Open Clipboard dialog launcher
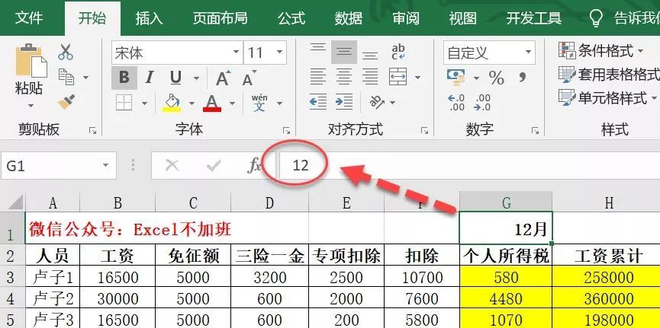The width and height of the screenshot is (660, 328). pos(93,131)
